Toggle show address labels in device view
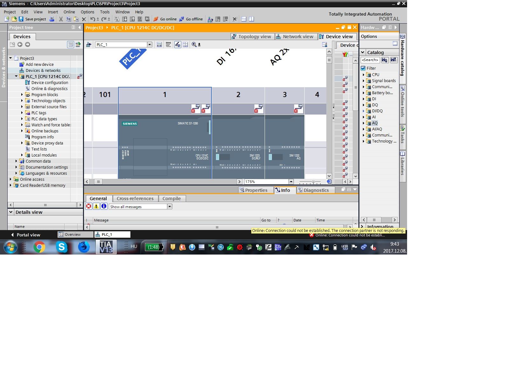 pos(178,45)
